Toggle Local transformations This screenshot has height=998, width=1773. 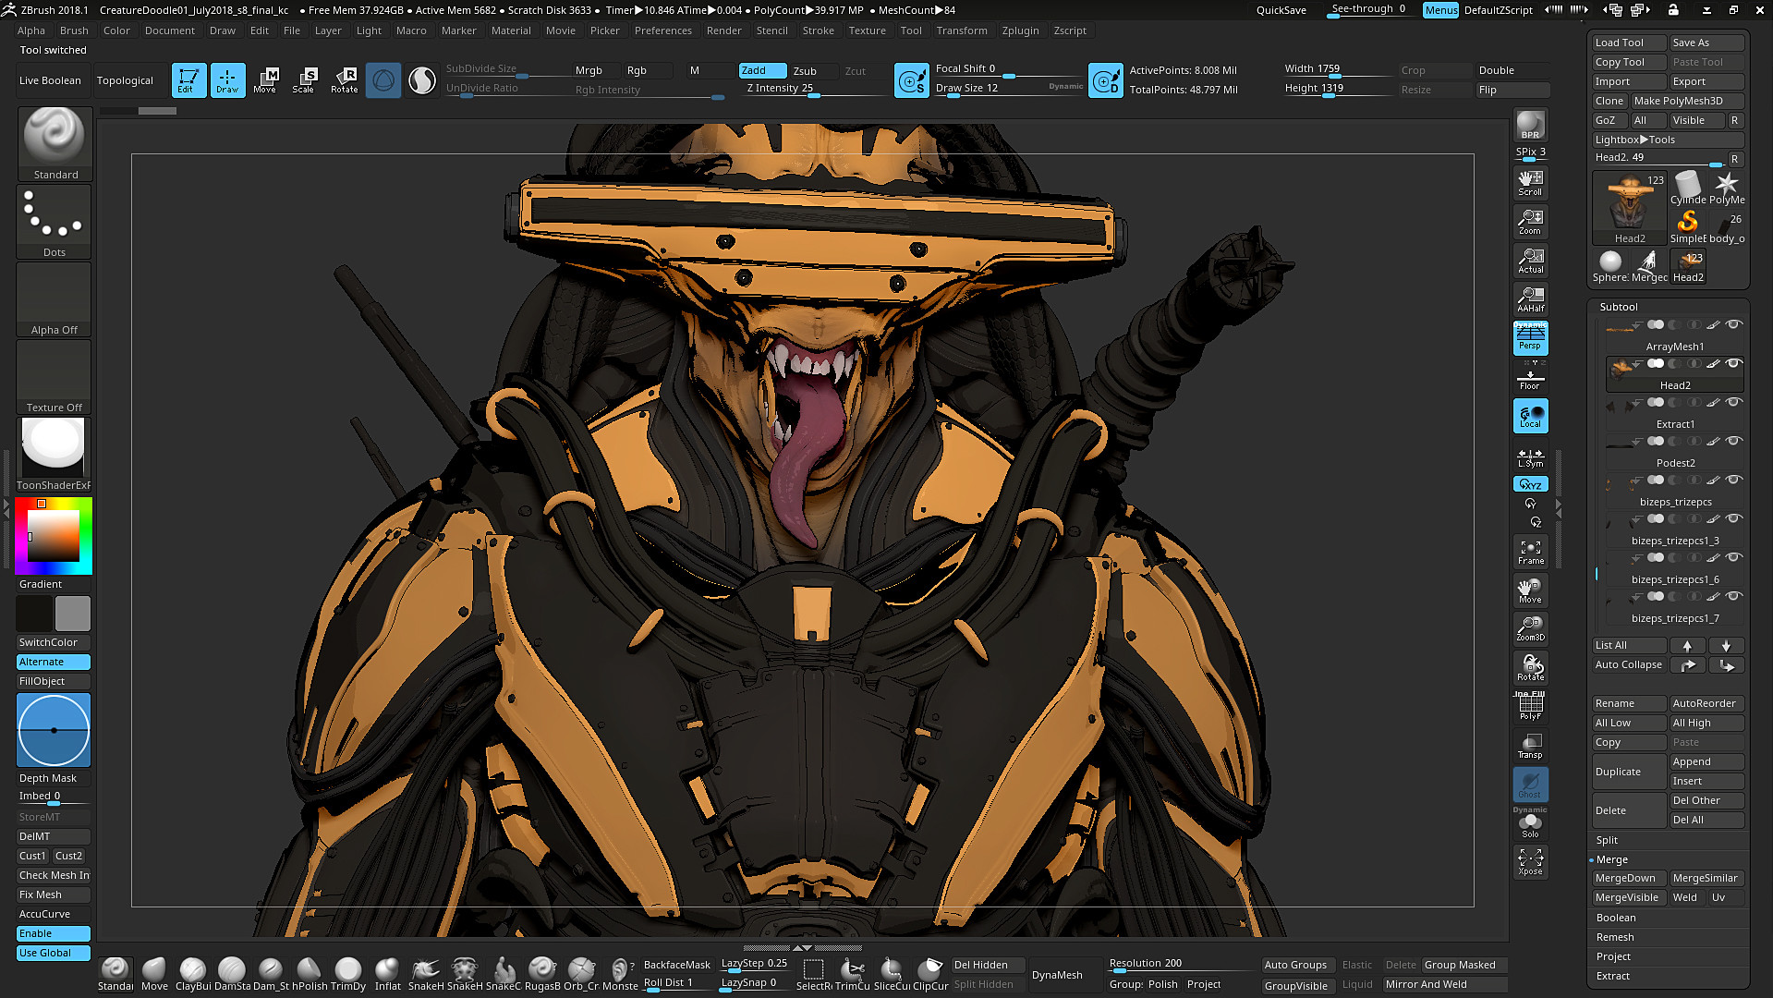coord(1530,416)
